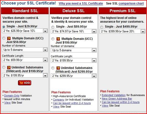Open the Standard 'Number of domains' dropdown
Image resolution: width=147 pixels, height=114 pixels.
click(x=25, y=50)
